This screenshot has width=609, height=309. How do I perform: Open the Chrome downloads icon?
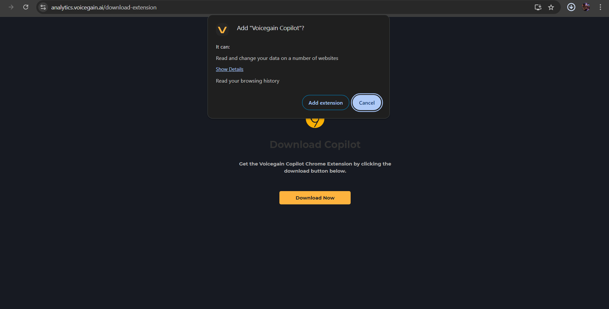571,7
